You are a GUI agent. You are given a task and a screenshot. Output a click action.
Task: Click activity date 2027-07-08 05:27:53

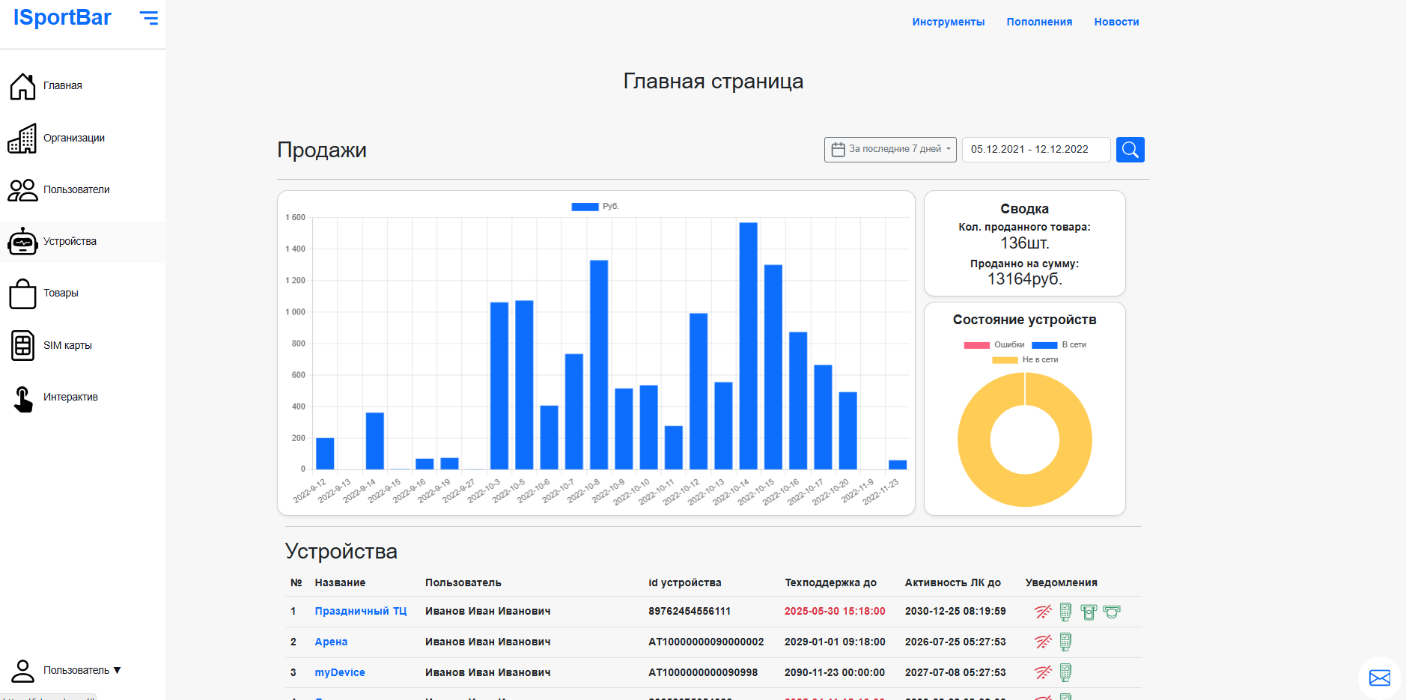click(x=955, y=672)
